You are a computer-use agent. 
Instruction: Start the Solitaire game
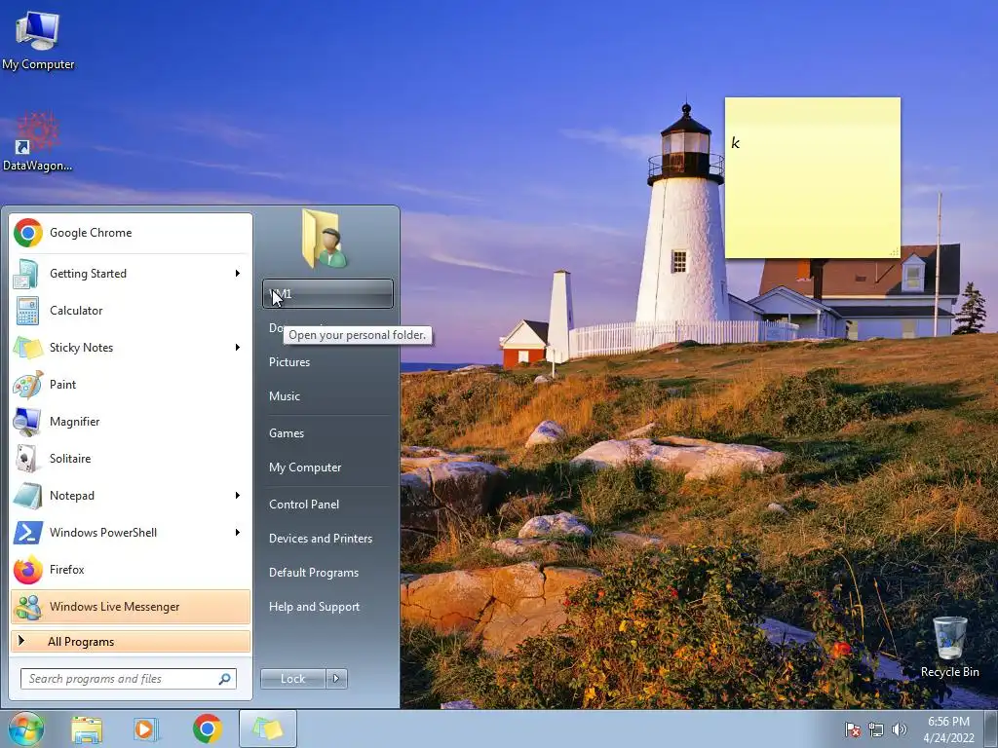tap(131, 459)
